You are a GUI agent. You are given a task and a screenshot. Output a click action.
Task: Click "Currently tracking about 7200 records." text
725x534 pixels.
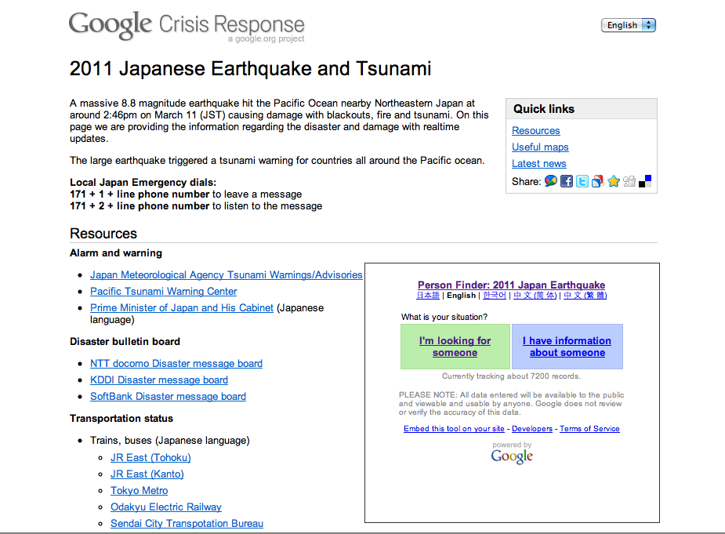(511, 376)
